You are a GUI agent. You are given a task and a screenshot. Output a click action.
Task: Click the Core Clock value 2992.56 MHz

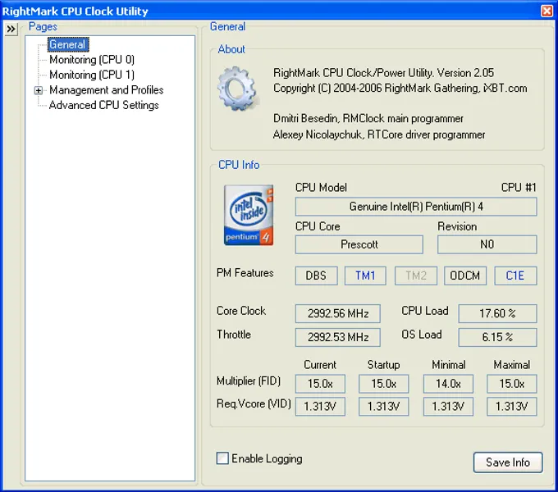tap(338, 313)
